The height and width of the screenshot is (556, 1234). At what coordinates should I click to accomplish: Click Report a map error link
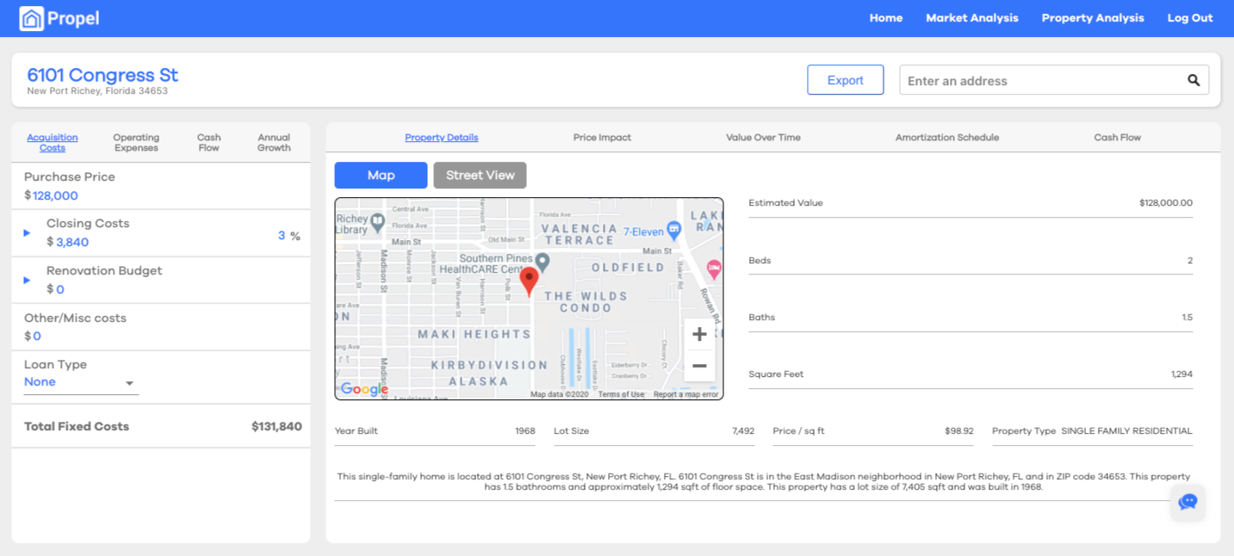pos(686,394)
